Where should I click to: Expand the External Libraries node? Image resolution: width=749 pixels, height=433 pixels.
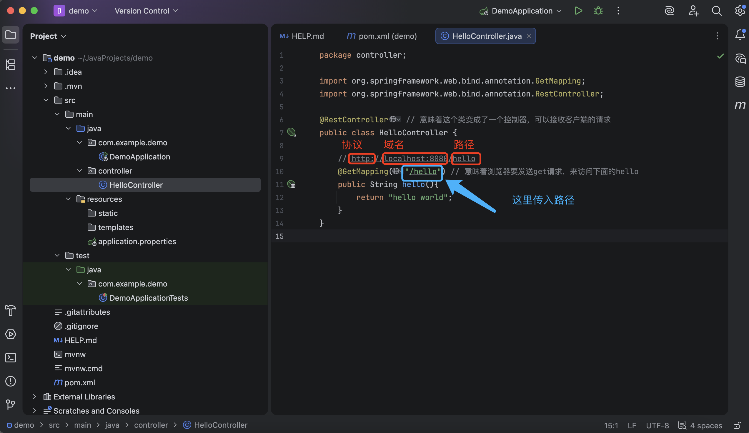click(x=34, y=397)
